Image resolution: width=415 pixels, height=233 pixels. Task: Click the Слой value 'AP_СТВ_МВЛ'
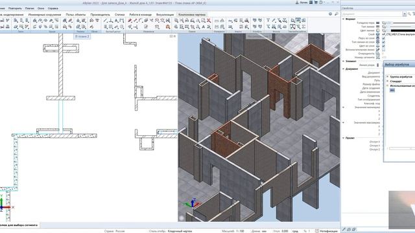398,34
